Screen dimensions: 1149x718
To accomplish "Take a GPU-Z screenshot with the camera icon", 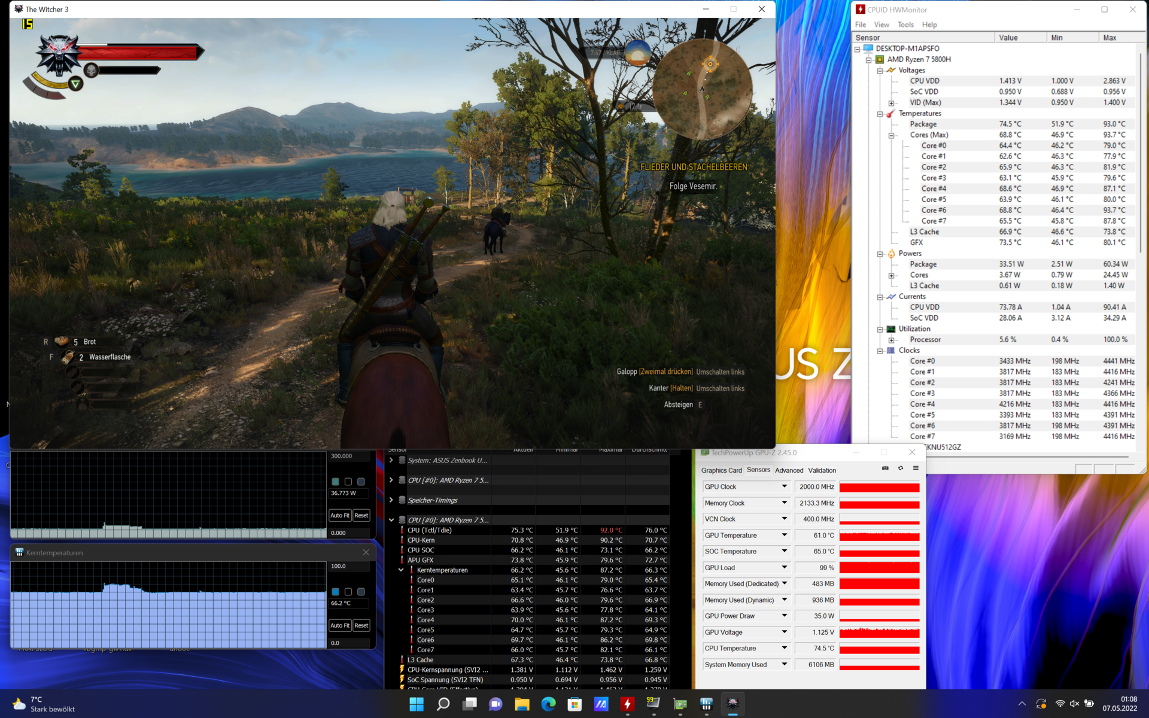I will coord(885,468).
